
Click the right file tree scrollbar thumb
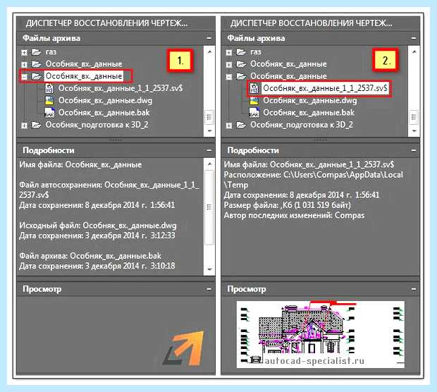coord(414,117)
